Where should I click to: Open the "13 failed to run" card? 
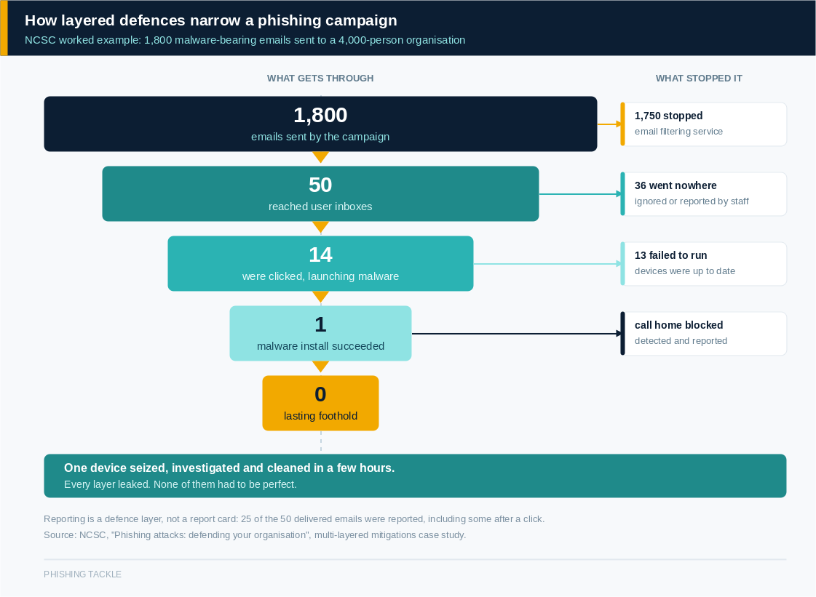click(703, 264)
